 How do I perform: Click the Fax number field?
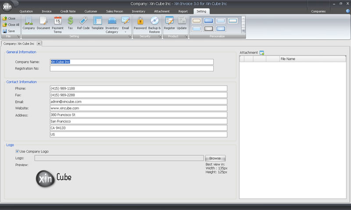tap(138, 95)
